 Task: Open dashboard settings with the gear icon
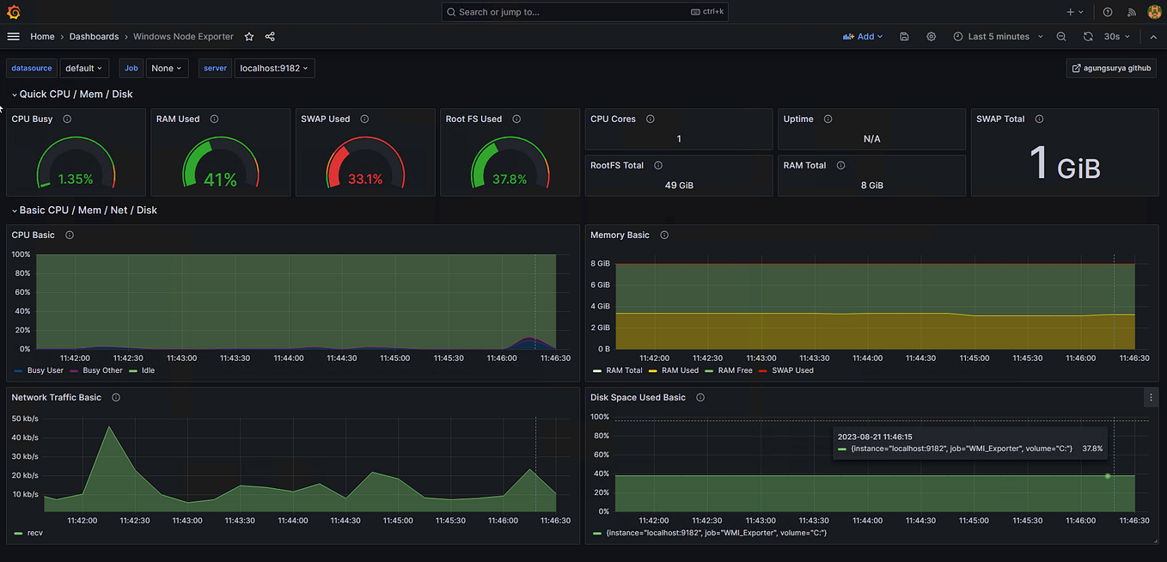pyautogui.click(x=931, y=36)
